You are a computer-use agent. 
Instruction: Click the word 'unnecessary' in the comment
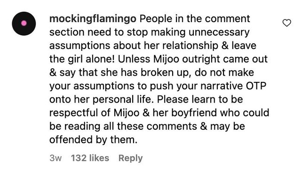tap(219, 32)
